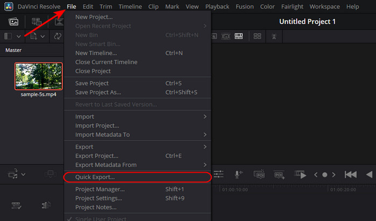Expand the Import submenu
This screenshot has height=221, width=376.
[x=138, y=117]
